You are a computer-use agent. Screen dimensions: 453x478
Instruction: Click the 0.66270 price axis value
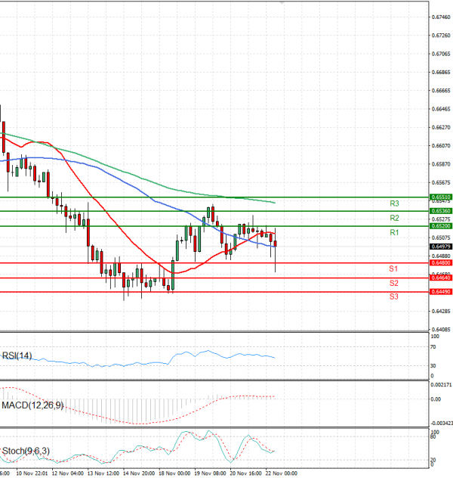[x=441, y=127]
